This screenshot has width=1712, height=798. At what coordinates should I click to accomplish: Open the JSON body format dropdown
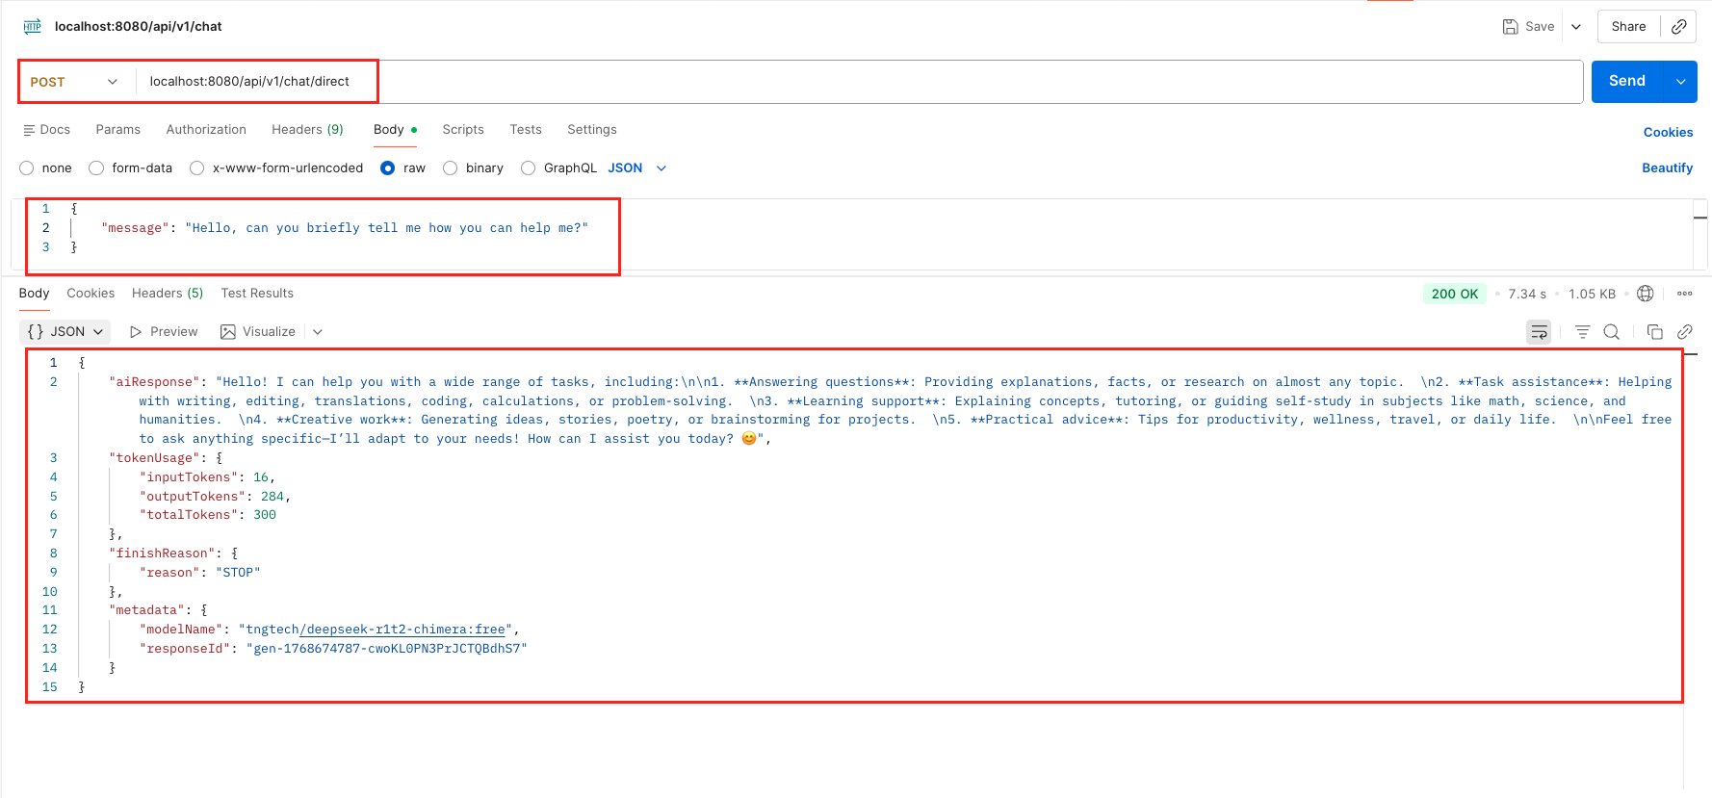[x=637, y=168]
